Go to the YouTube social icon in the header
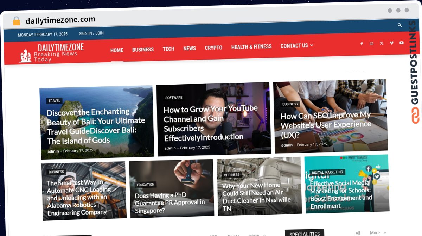 402,43
